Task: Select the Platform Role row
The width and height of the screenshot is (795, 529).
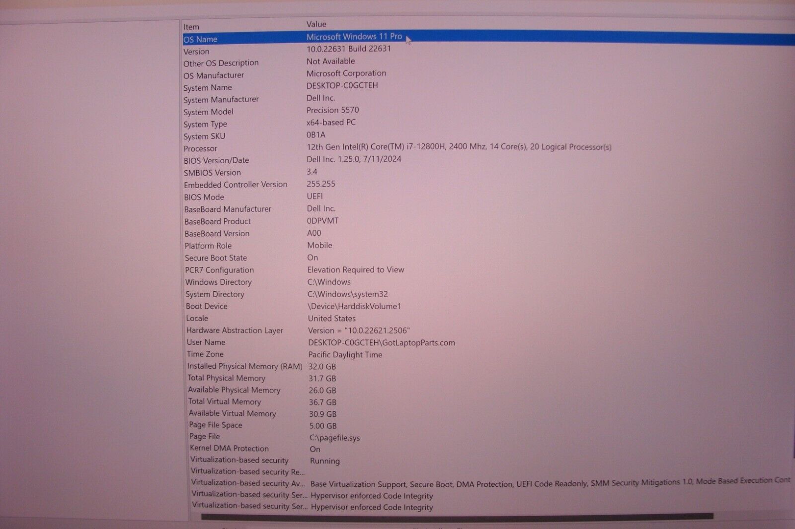Action: coord(488,245)
